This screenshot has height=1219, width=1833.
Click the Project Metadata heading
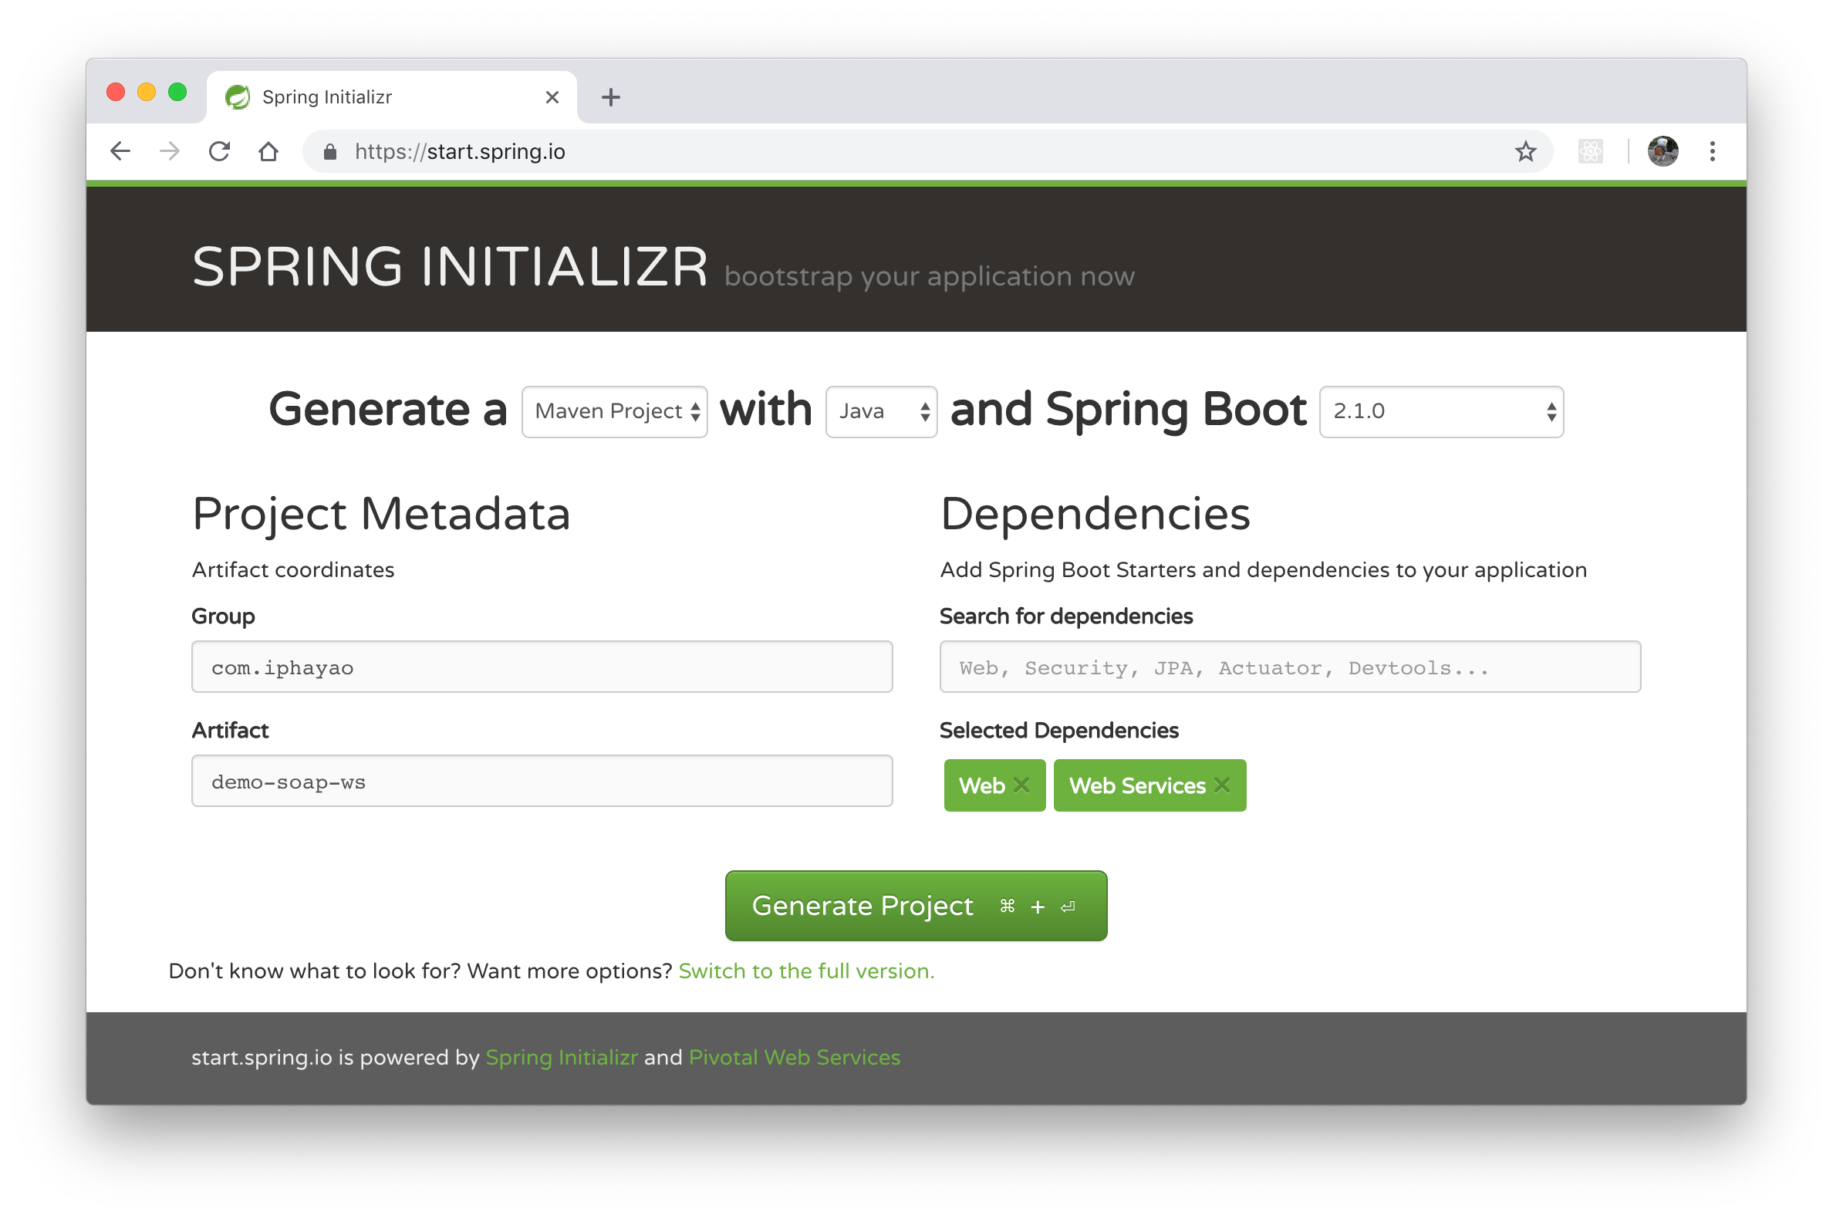pos(381,514)
